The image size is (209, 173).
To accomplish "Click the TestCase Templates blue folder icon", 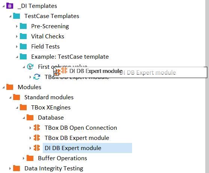I will click(17, 16).
